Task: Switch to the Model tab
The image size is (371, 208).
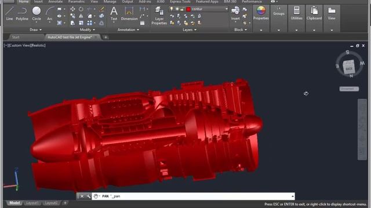Action: tap(14, 203)
